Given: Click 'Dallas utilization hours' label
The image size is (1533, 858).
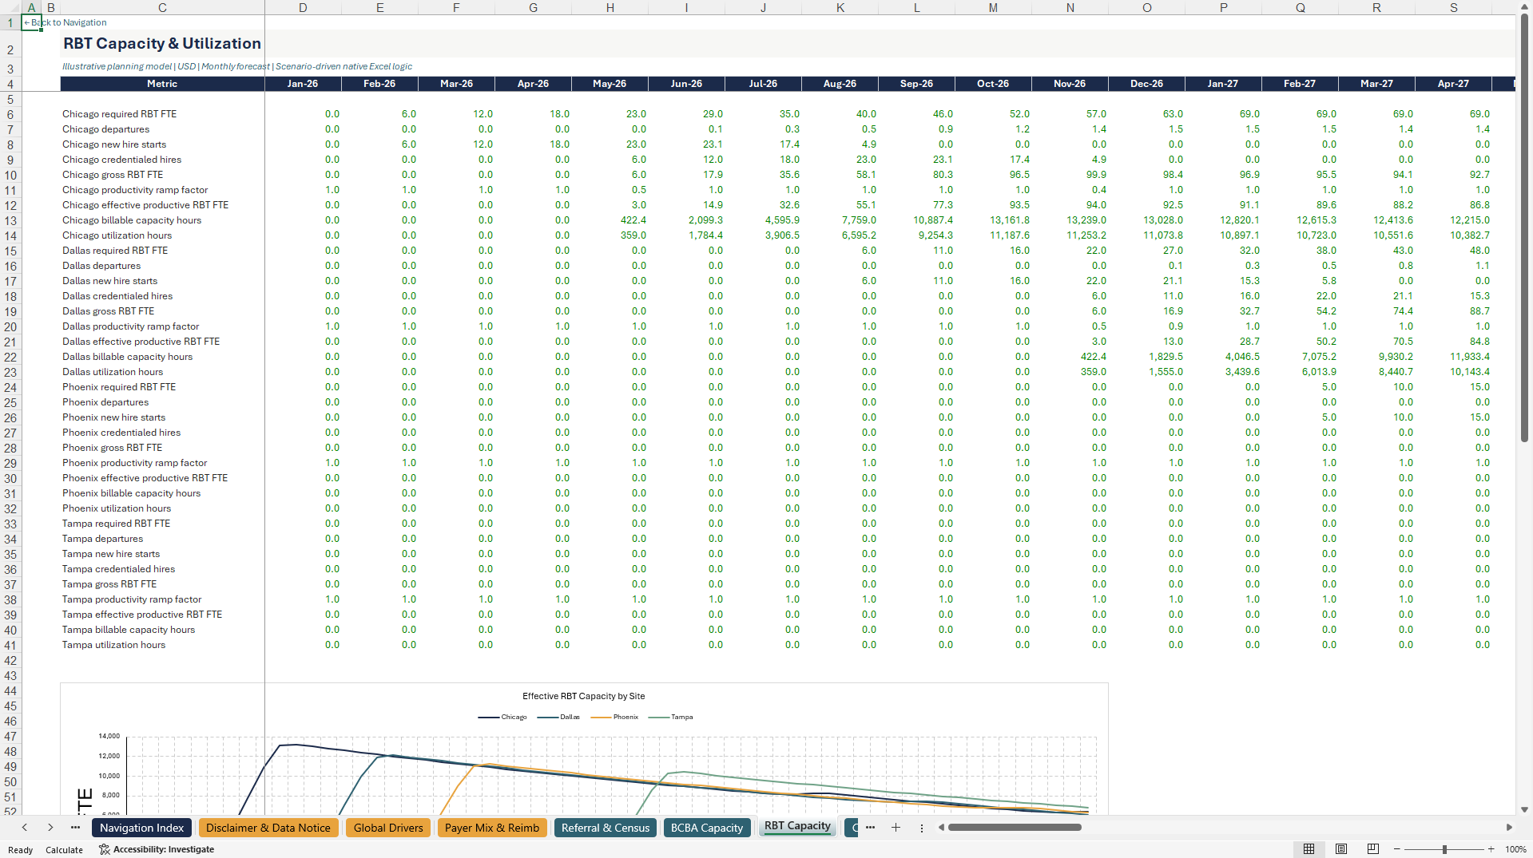Looking at the screenshot, I should (113, 372).
